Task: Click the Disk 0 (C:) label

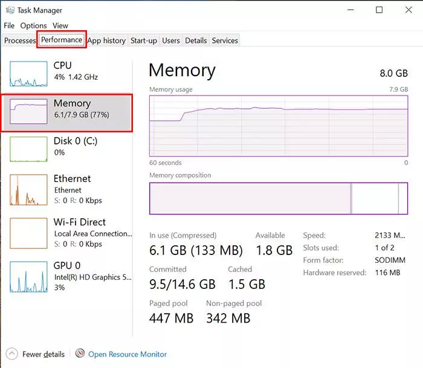Action: [x=76, y=141]
